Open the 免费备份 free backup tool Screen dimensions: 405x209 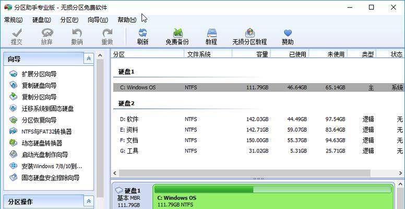point(177,33)
